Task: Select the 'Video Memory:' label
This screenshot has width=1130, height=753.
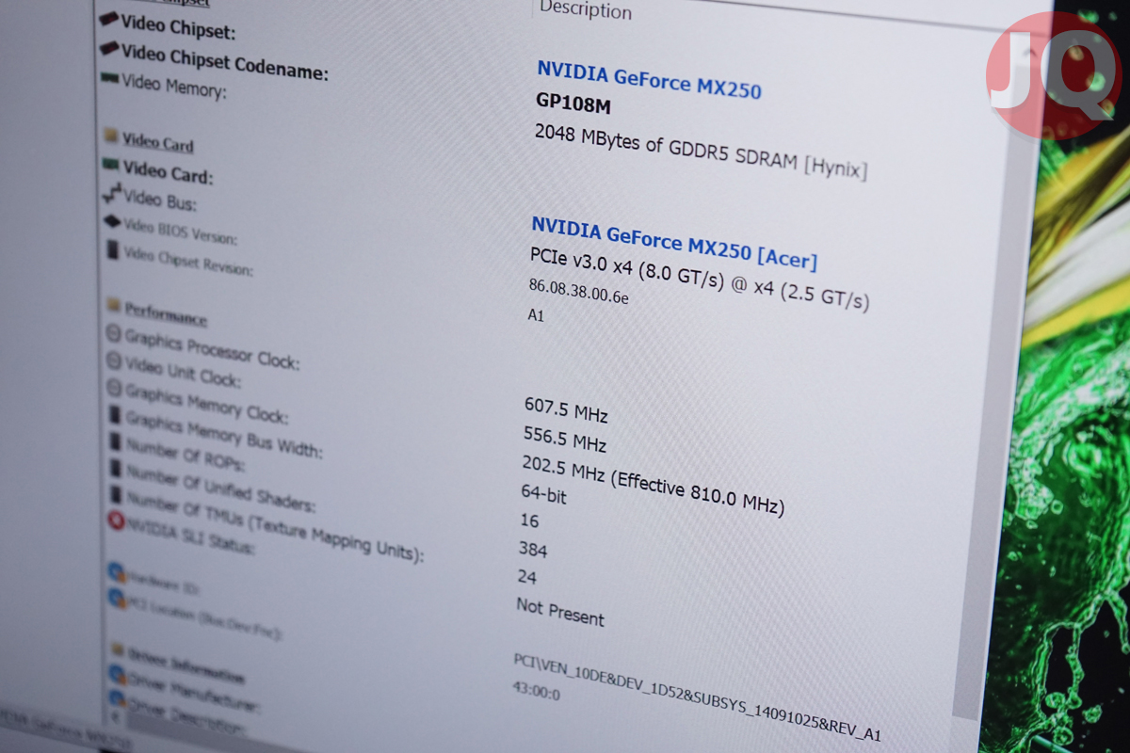Action: click(x=175, y=86)
